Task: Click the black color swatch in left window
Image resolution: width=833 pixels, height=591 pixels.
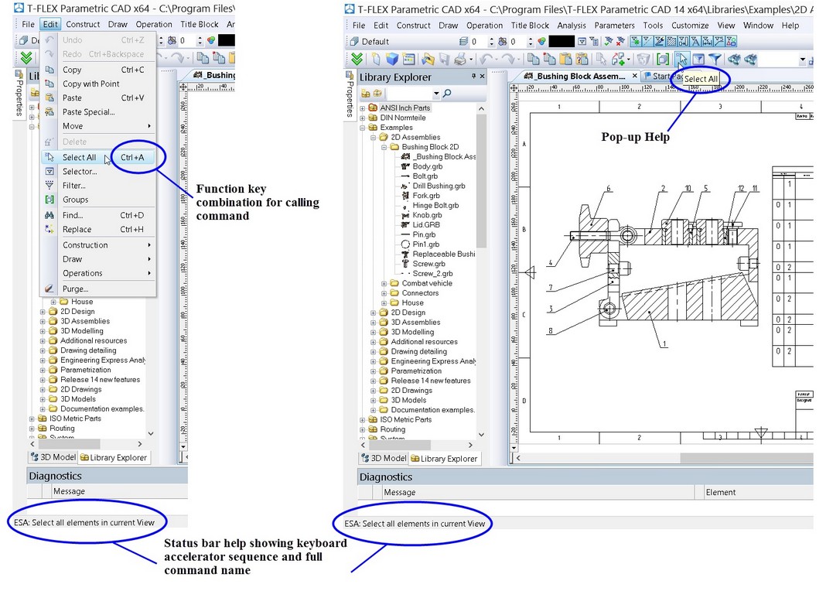Action: 227,40
